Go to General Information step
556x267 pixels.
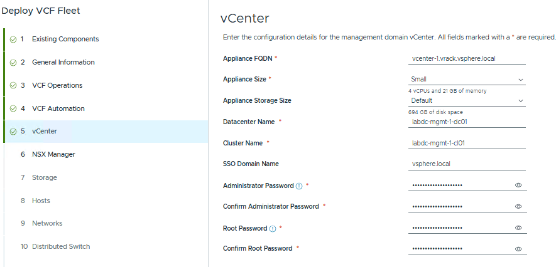coord(63,63)
